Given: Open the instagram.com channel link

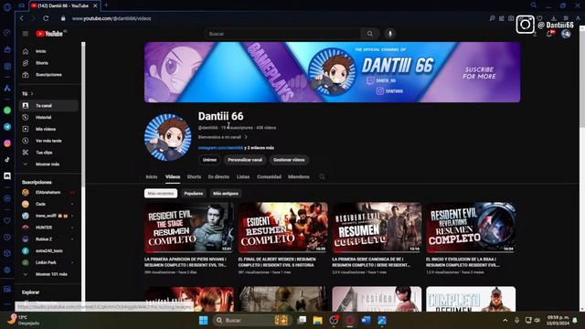Looking at the screenshot, I should click(220, 148).
